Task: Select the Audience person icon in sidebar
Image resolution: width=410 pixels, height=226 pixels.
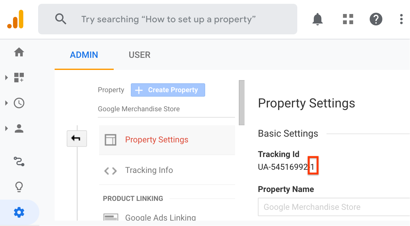Action: coord(19,128)
